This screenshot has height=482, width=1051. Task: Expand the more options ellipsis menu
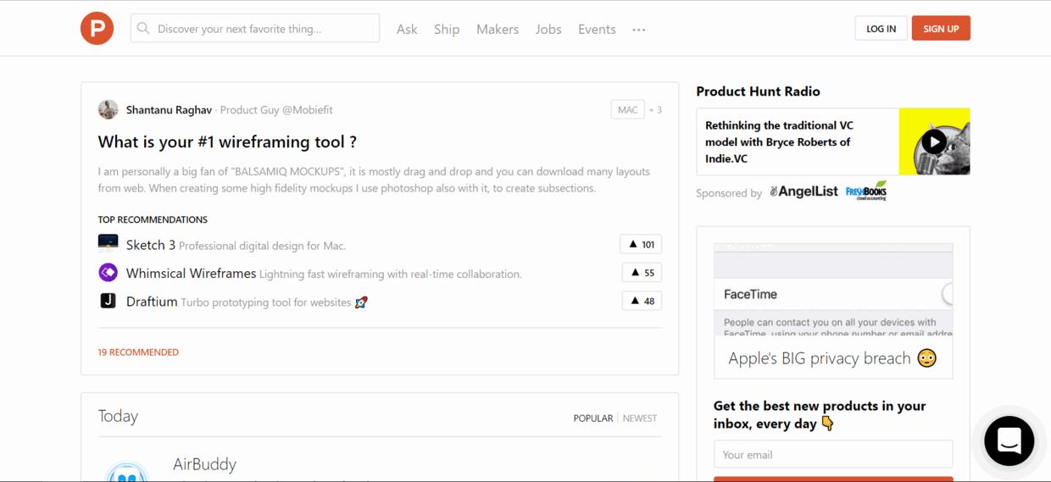coord(638,30)
